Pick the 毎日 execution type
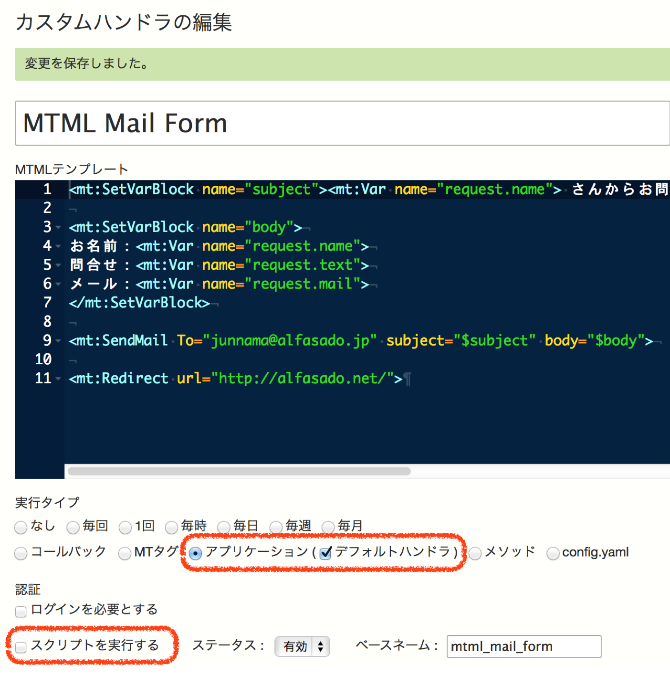670x676 pixels. 223,528
